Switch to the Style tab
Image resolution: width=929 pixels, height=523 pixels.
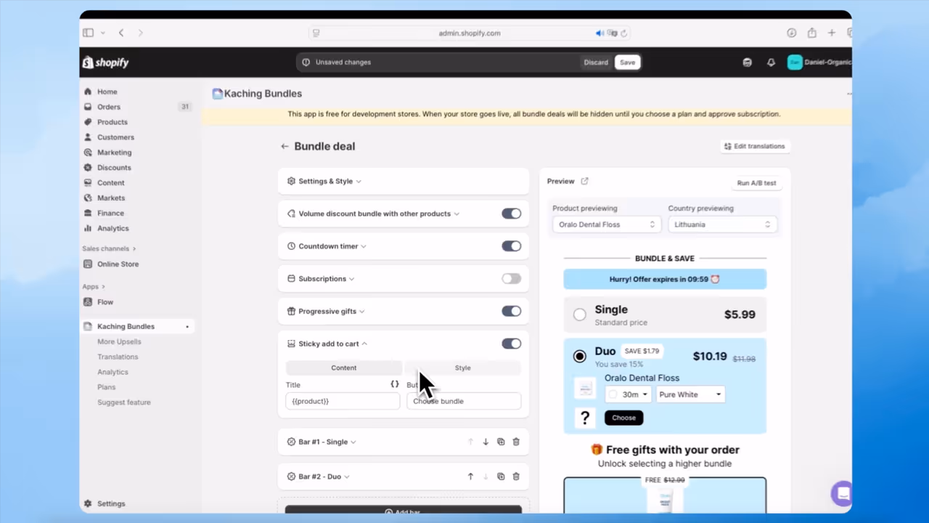(x=463, y=368)
